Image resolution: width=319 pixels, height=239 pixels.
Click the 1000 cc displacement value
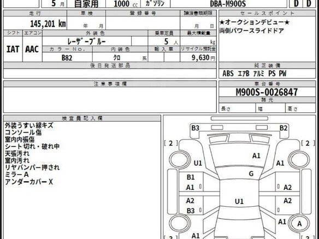tap(126, 4)
